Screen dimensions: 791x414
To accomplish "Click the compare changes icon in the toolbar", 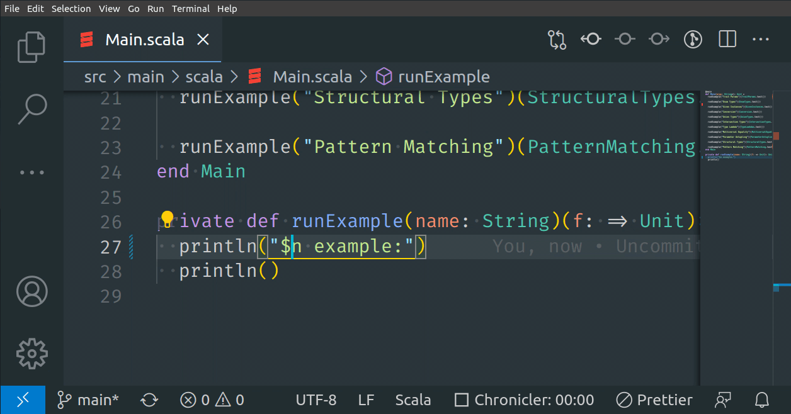I will (x=557, y=39).
